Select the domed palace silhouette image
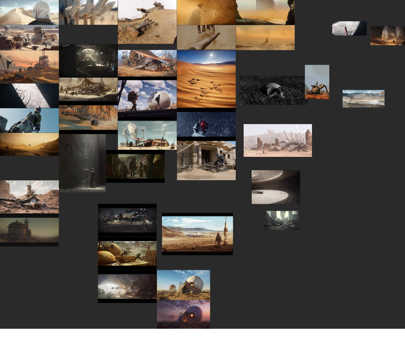The width and height of the screenshot is (405, 358). (x=29, y=230)
